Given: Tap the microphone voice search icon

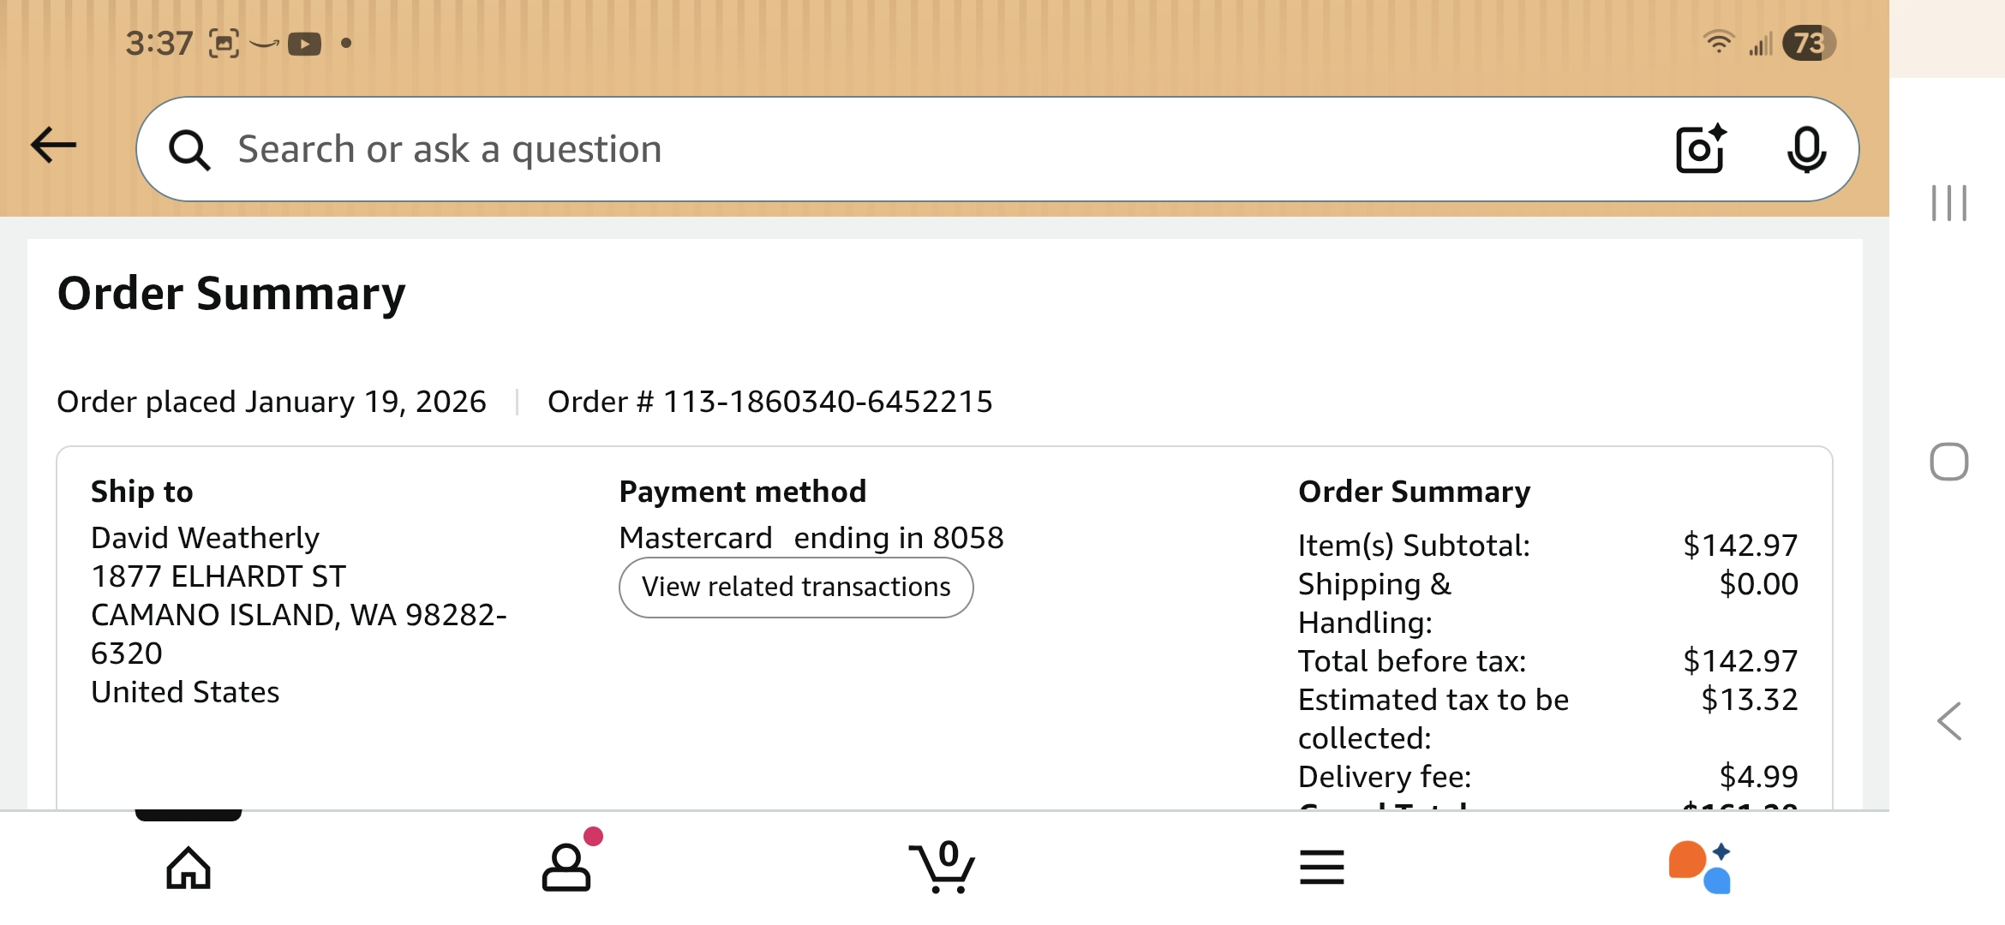Looking at the screenshot, I should tap(1806, 149).
